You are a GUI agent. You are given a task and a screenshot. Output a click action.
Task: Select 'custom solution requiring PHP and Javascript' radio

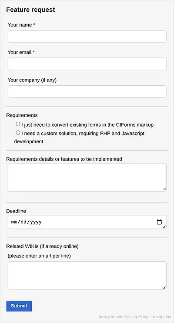(18, 133)
